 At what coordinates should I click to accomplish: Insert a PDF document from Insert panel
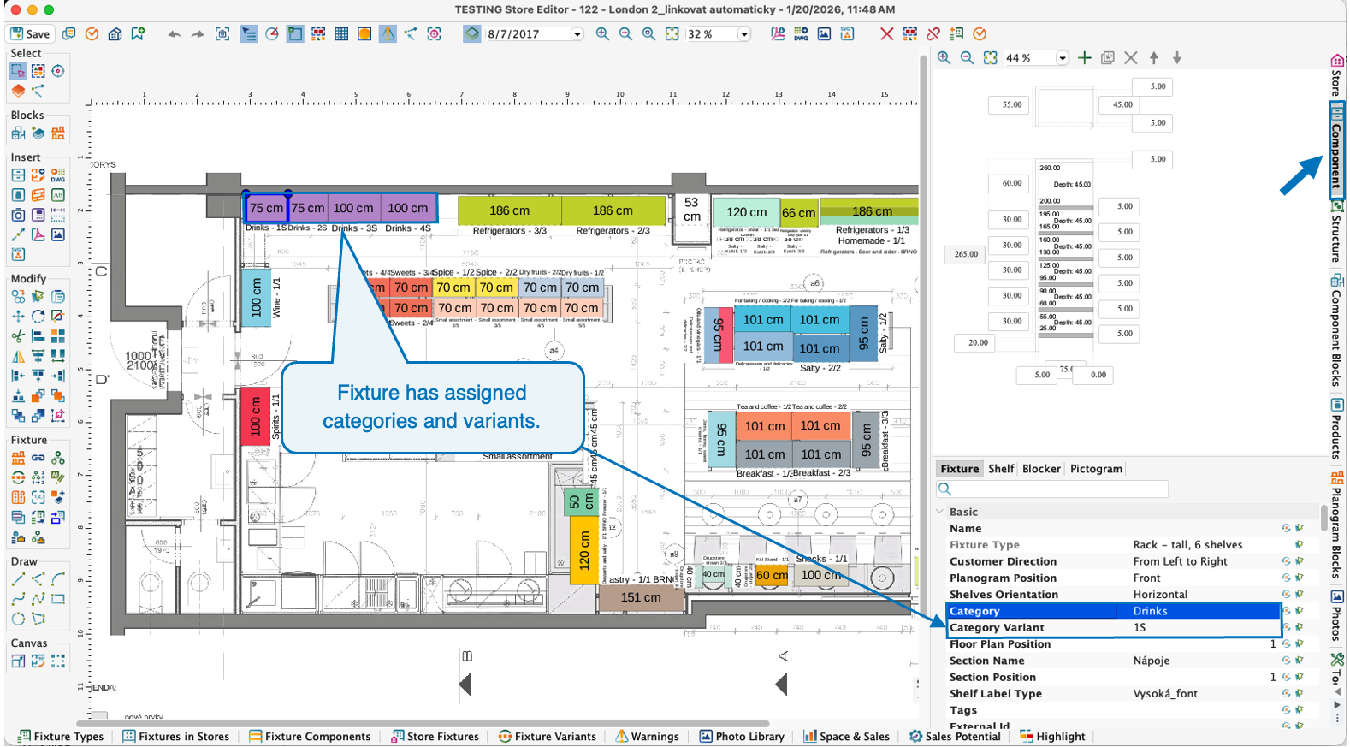pyautogui.click(x=38, y=234)
